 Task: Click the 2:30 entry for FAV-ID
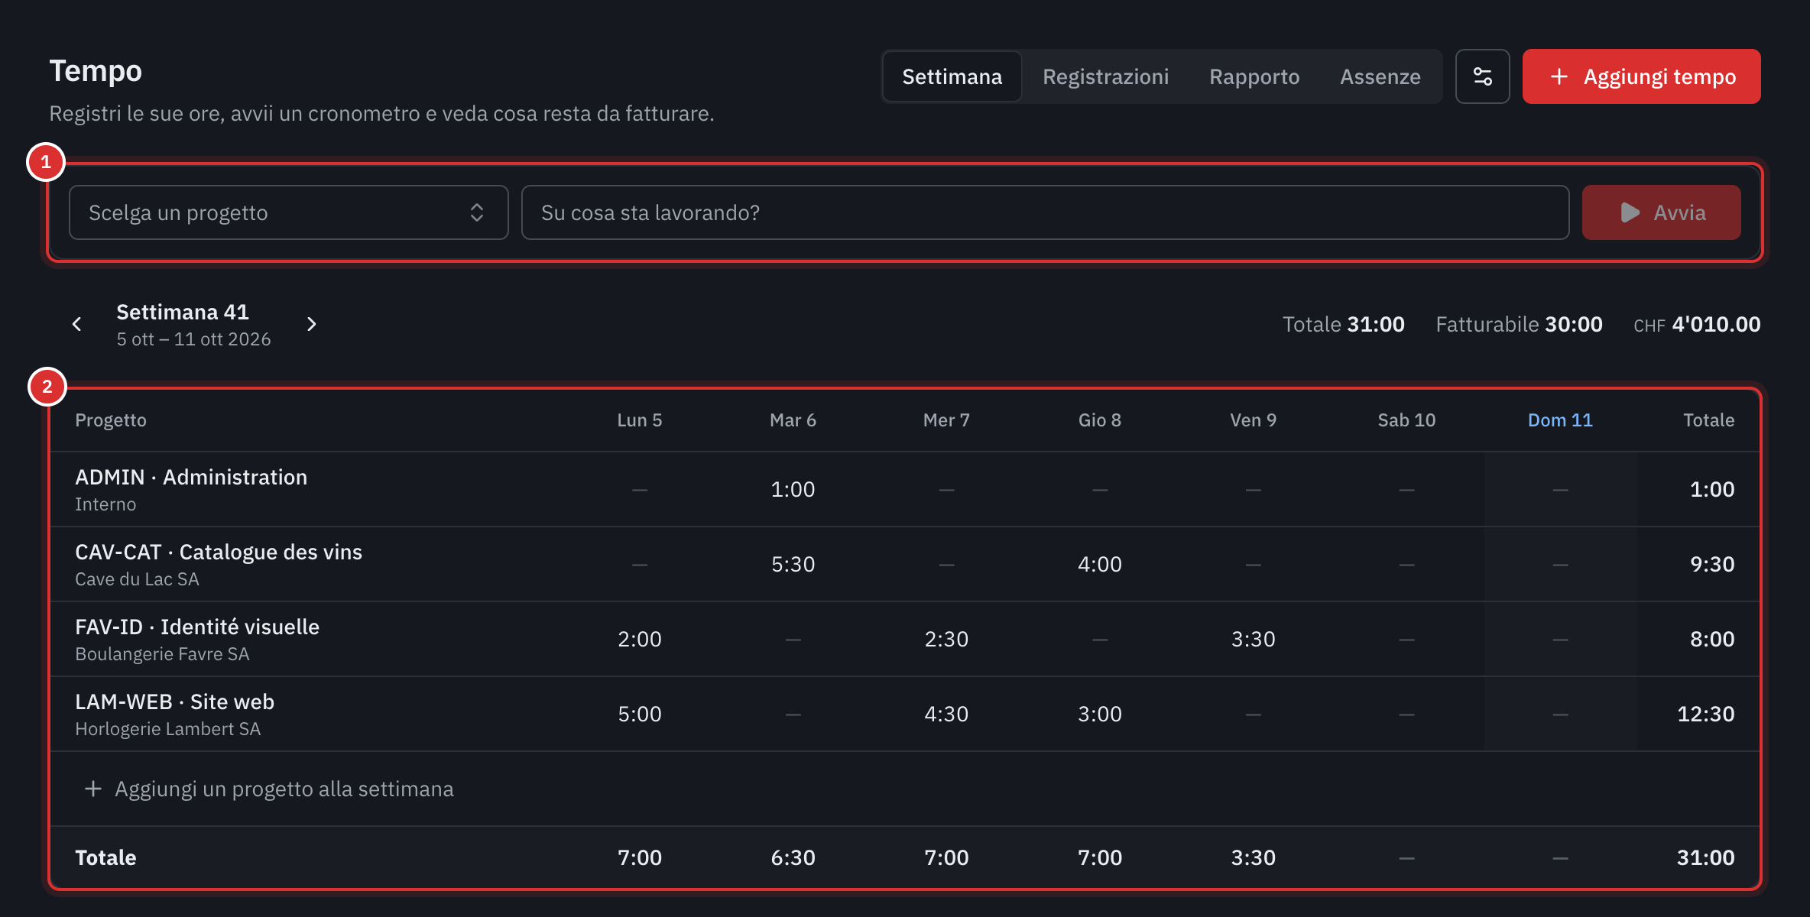(946, 639)
